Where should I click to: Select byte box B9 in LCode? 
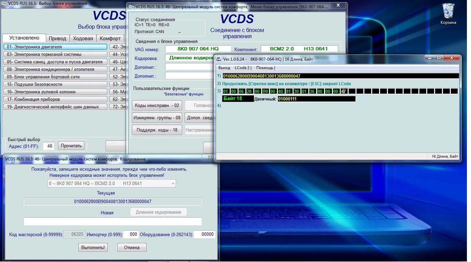[265, 91]
